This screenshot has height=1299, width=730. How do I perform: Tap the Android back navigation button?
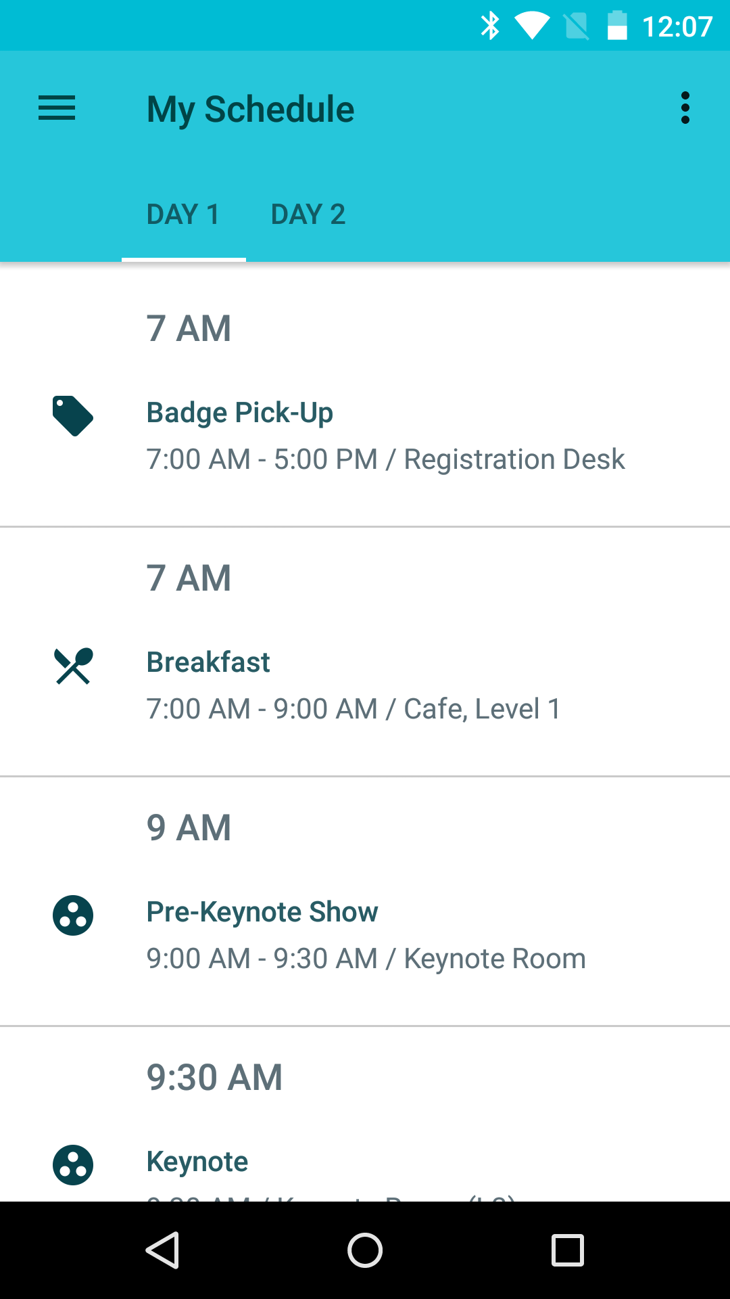pos(162,1250)
